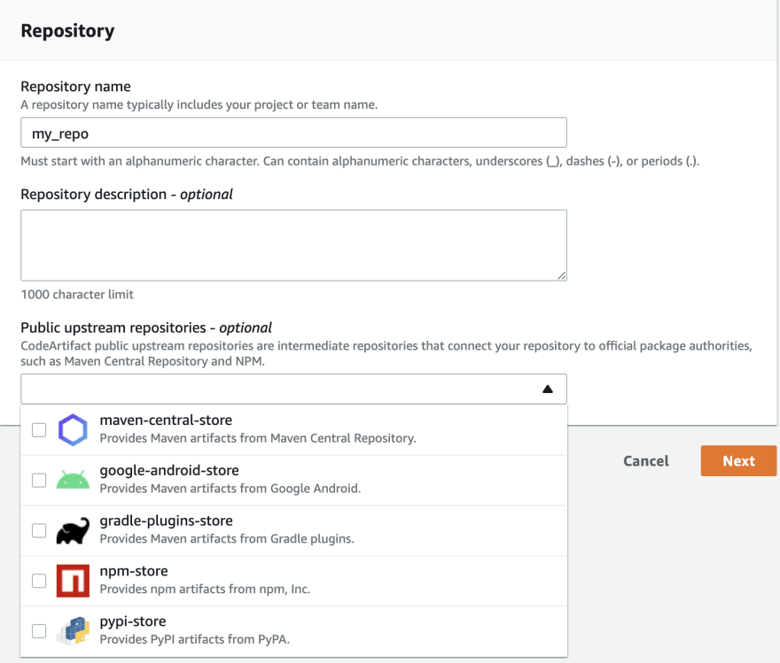Enable the google-android-store checkbox
The height and width of the screenshot is (663, 780).
39,481
